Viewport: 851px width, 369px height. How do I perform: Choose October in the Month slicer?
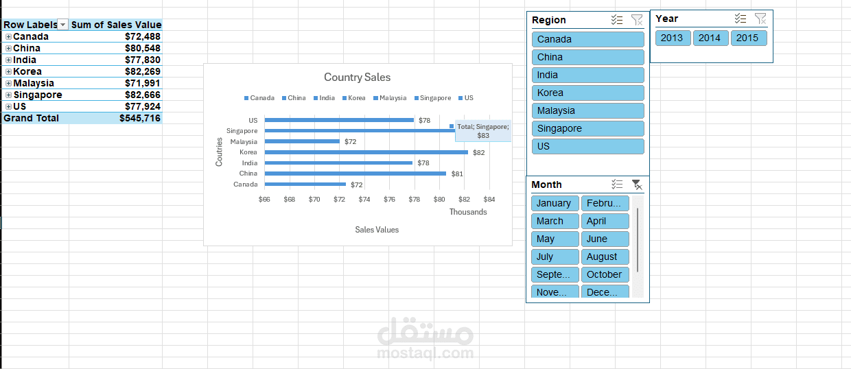tap(605, 274)
